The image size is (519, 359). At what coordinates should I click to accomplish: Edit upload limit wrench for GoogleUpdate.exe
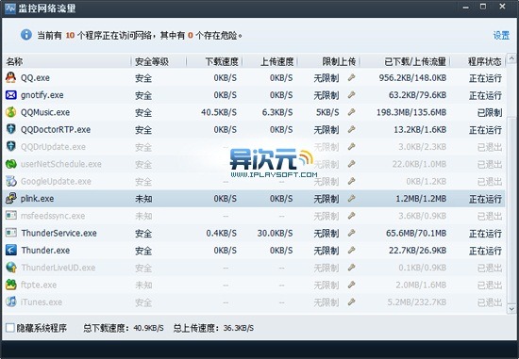(352, 181)
